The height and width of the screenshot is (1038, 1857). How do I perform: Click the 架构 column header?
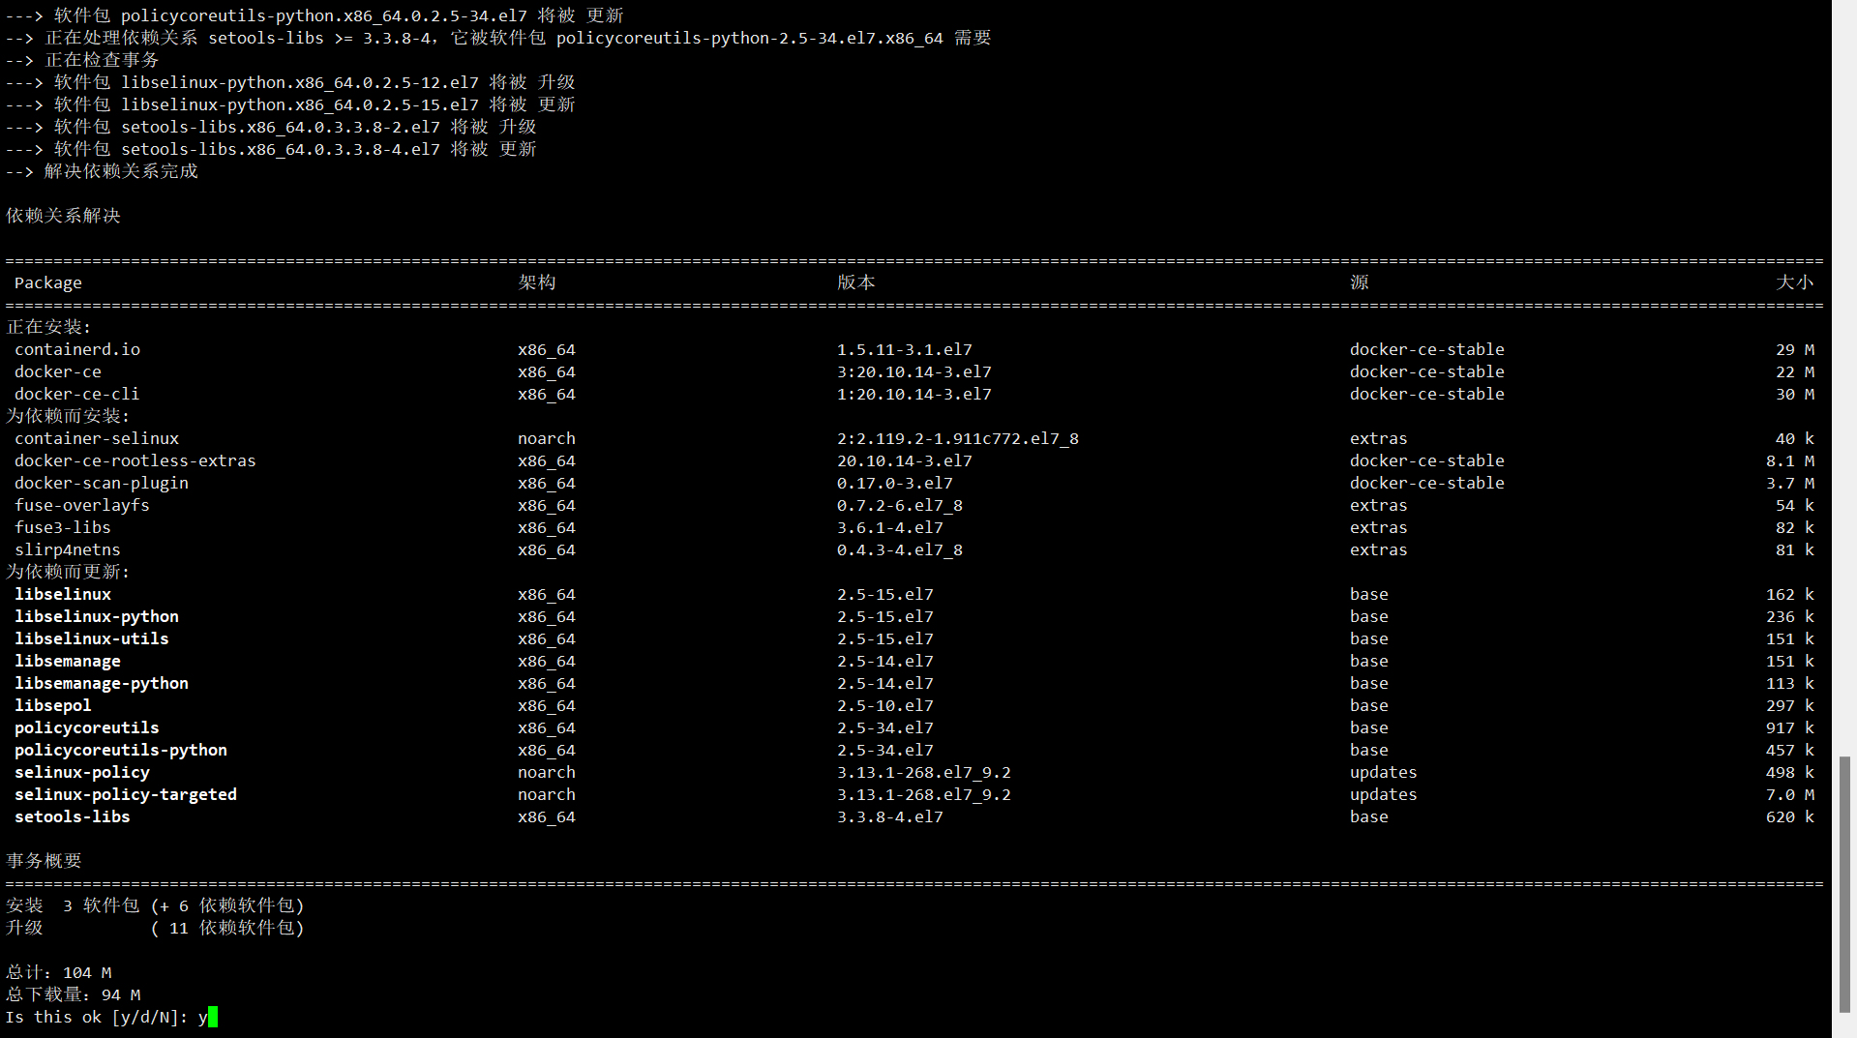click(537, 282)
